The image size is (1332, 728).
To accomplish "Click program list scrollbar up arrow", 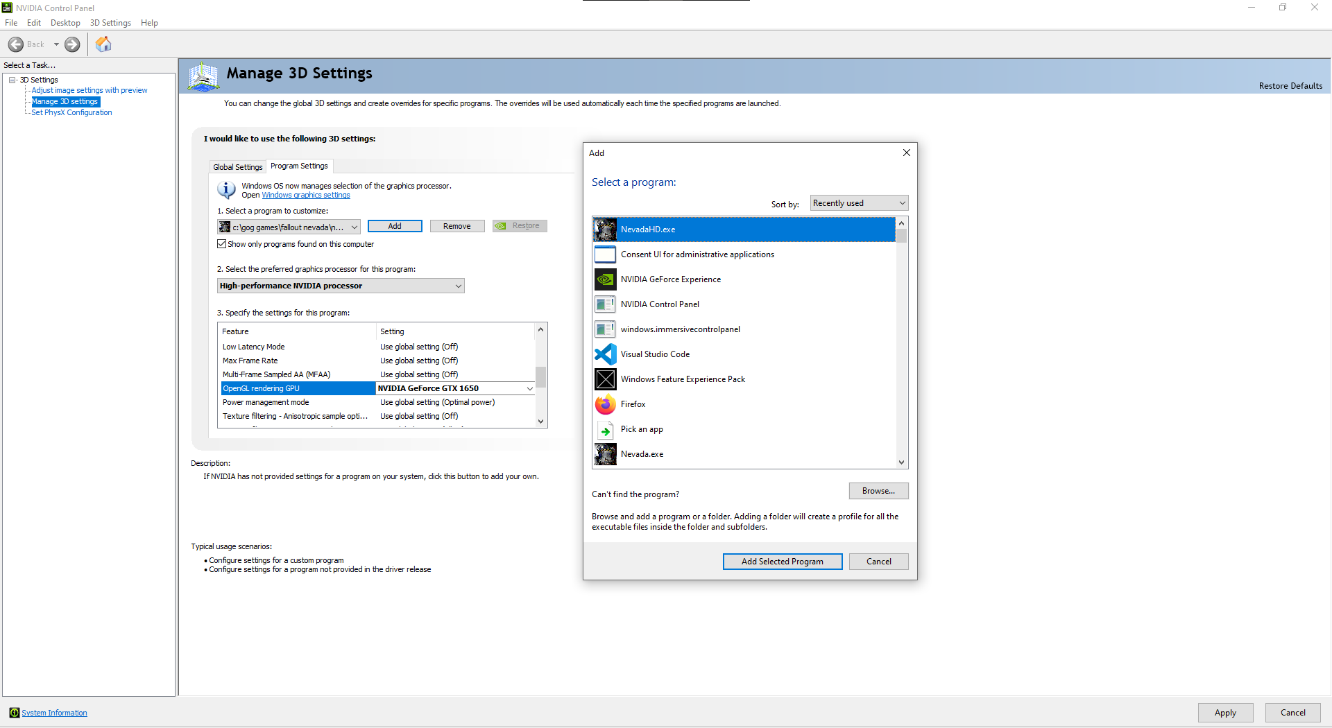I will coord(901,223).
